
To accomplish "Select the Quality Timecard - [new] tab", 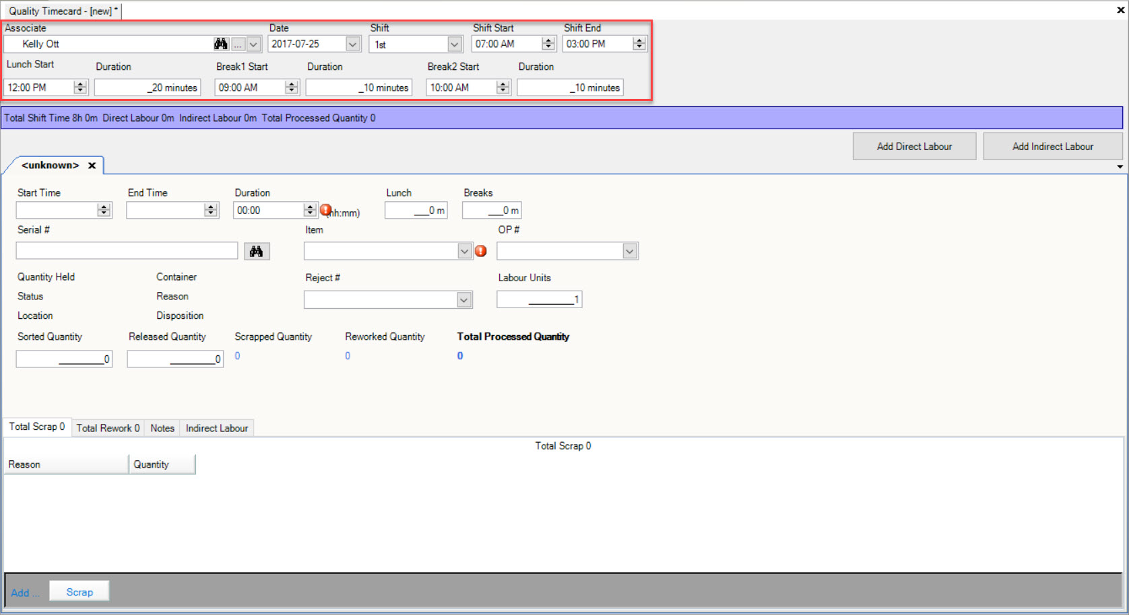I will click(x=63, y=11).
